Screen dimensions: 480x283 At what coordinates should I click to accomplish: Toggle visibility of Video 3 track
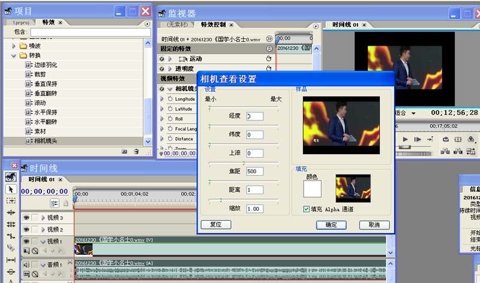pyautogui.click(x=26, y=218)
